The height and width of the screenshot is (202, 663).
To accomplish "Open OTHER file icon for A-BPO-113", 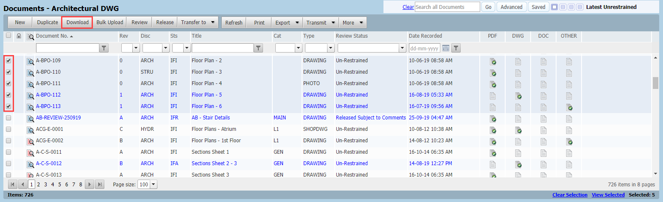I will (x=569, y=107).
